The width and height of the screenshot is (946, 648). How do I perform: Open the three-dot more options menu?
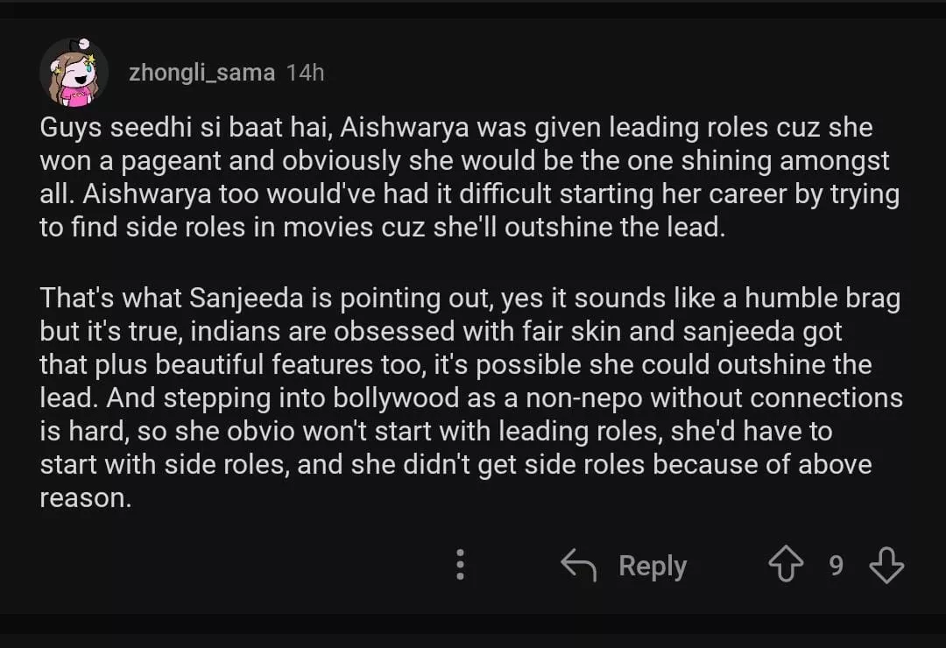(x=460, y=566)
